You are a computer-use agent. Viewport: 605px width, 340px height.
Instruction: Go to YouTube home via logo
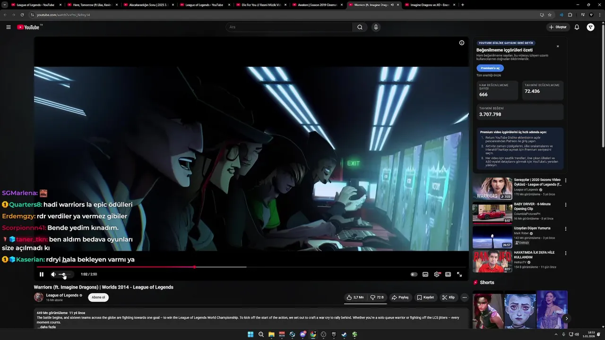28,27
